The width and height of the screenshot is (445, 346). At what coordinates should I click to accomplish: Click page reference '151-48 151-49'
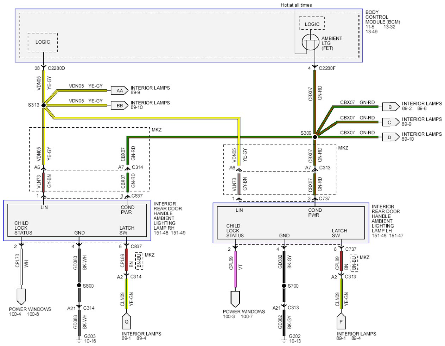click(x=170, y=233)
